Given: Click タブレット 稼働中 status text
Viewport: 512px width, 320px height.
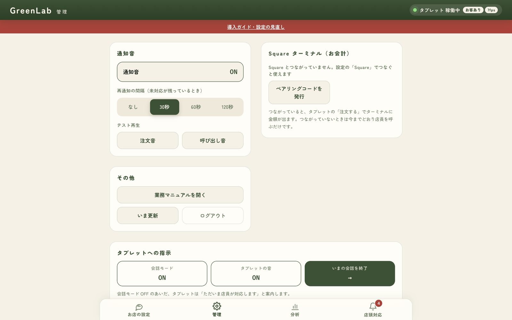Looking at the screenshot, I should [440, 10].
